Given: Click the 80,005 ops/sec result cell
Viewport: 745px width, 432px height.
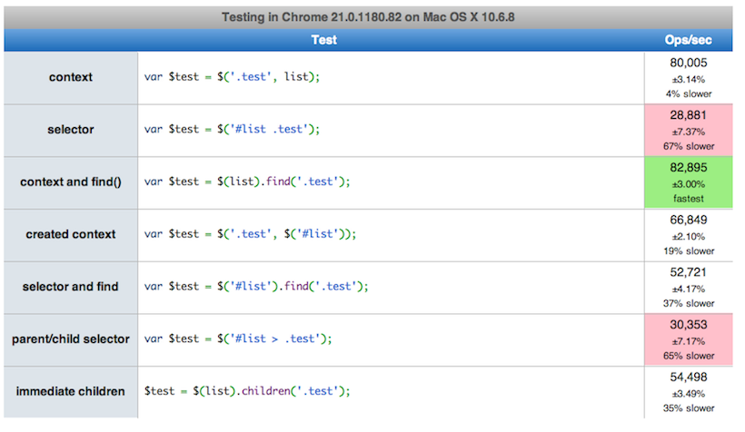Looking at the screenshot, I should click(689, 78).
